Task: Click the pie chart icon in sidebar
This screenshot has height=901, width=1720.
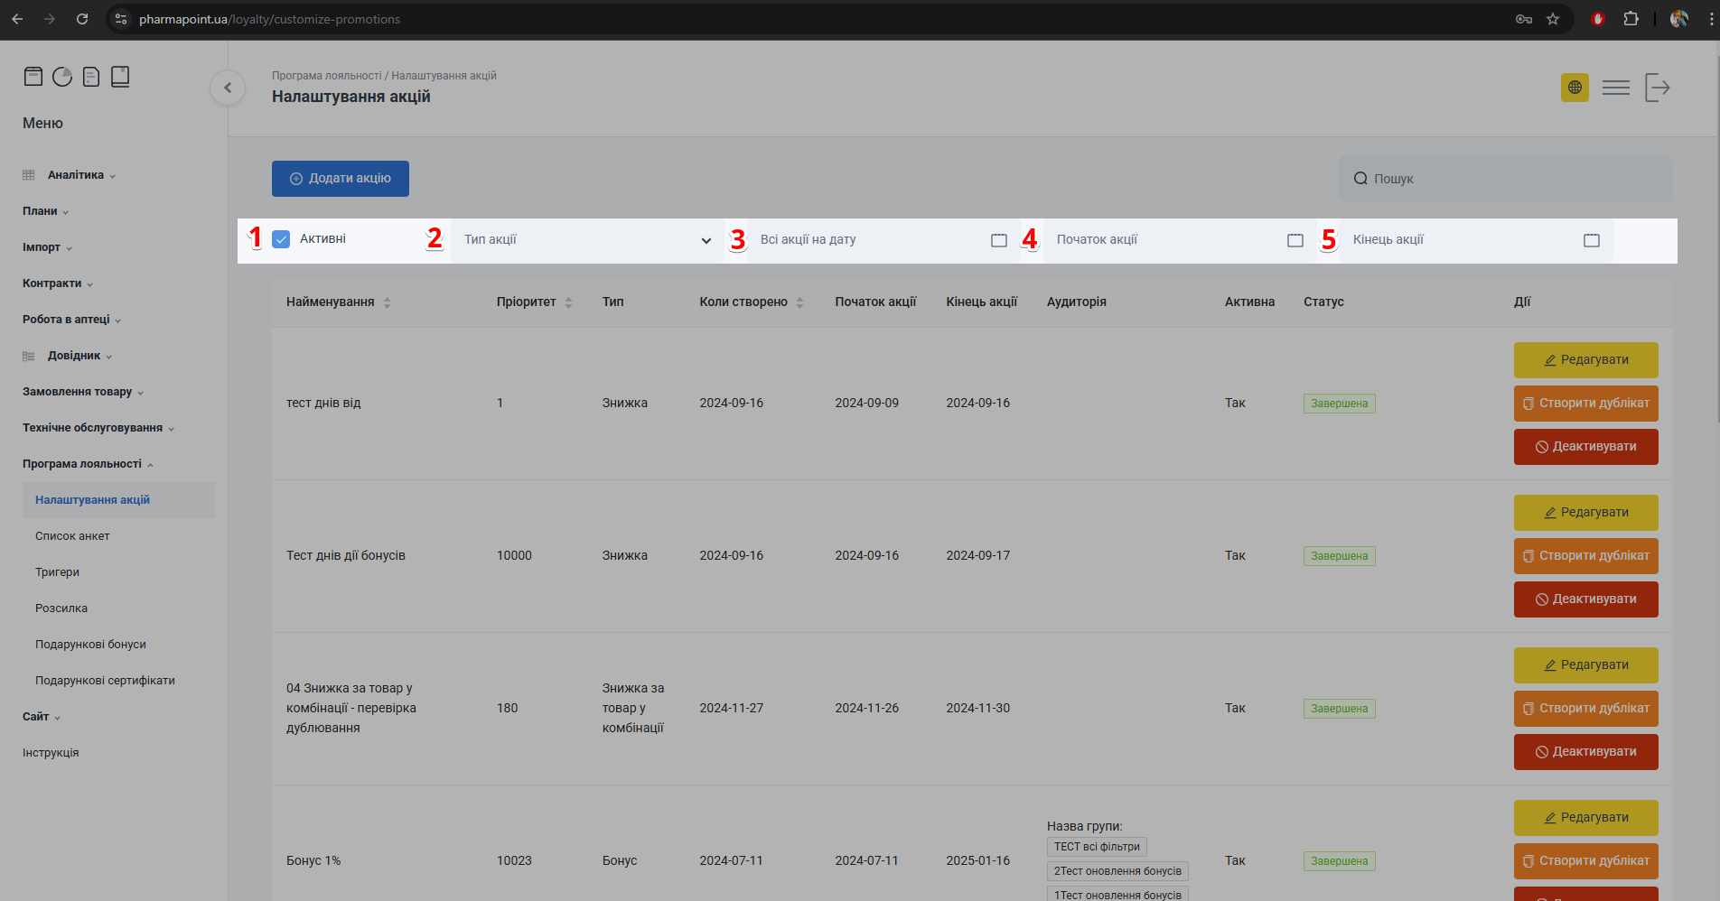Action: click(x=62, y=77)
